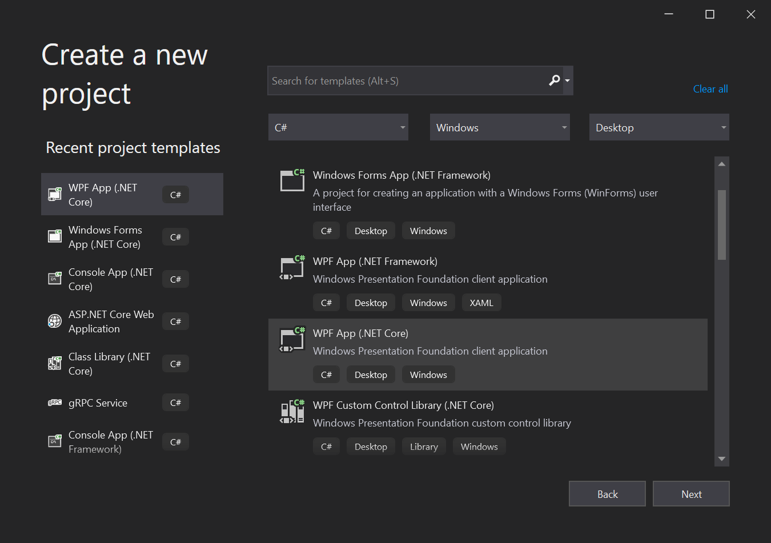Click the WPF Custom Control Library template icon
This screenshot has height=543, width=771.
[x=292, y=411]
